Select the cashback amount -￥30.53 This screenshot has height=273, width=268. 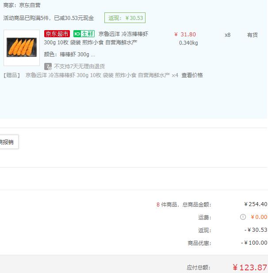coord(256,230)
